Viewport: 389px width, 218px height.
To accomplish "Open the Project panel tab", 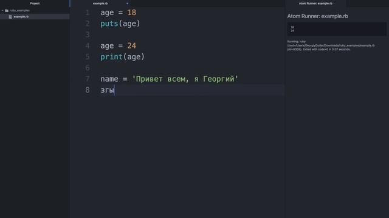I will click(35, 4).
